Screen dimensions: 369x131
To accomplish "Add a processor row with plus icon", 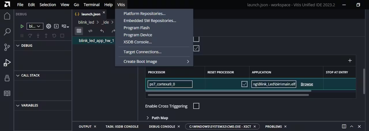I will click(x=350, y=61).
